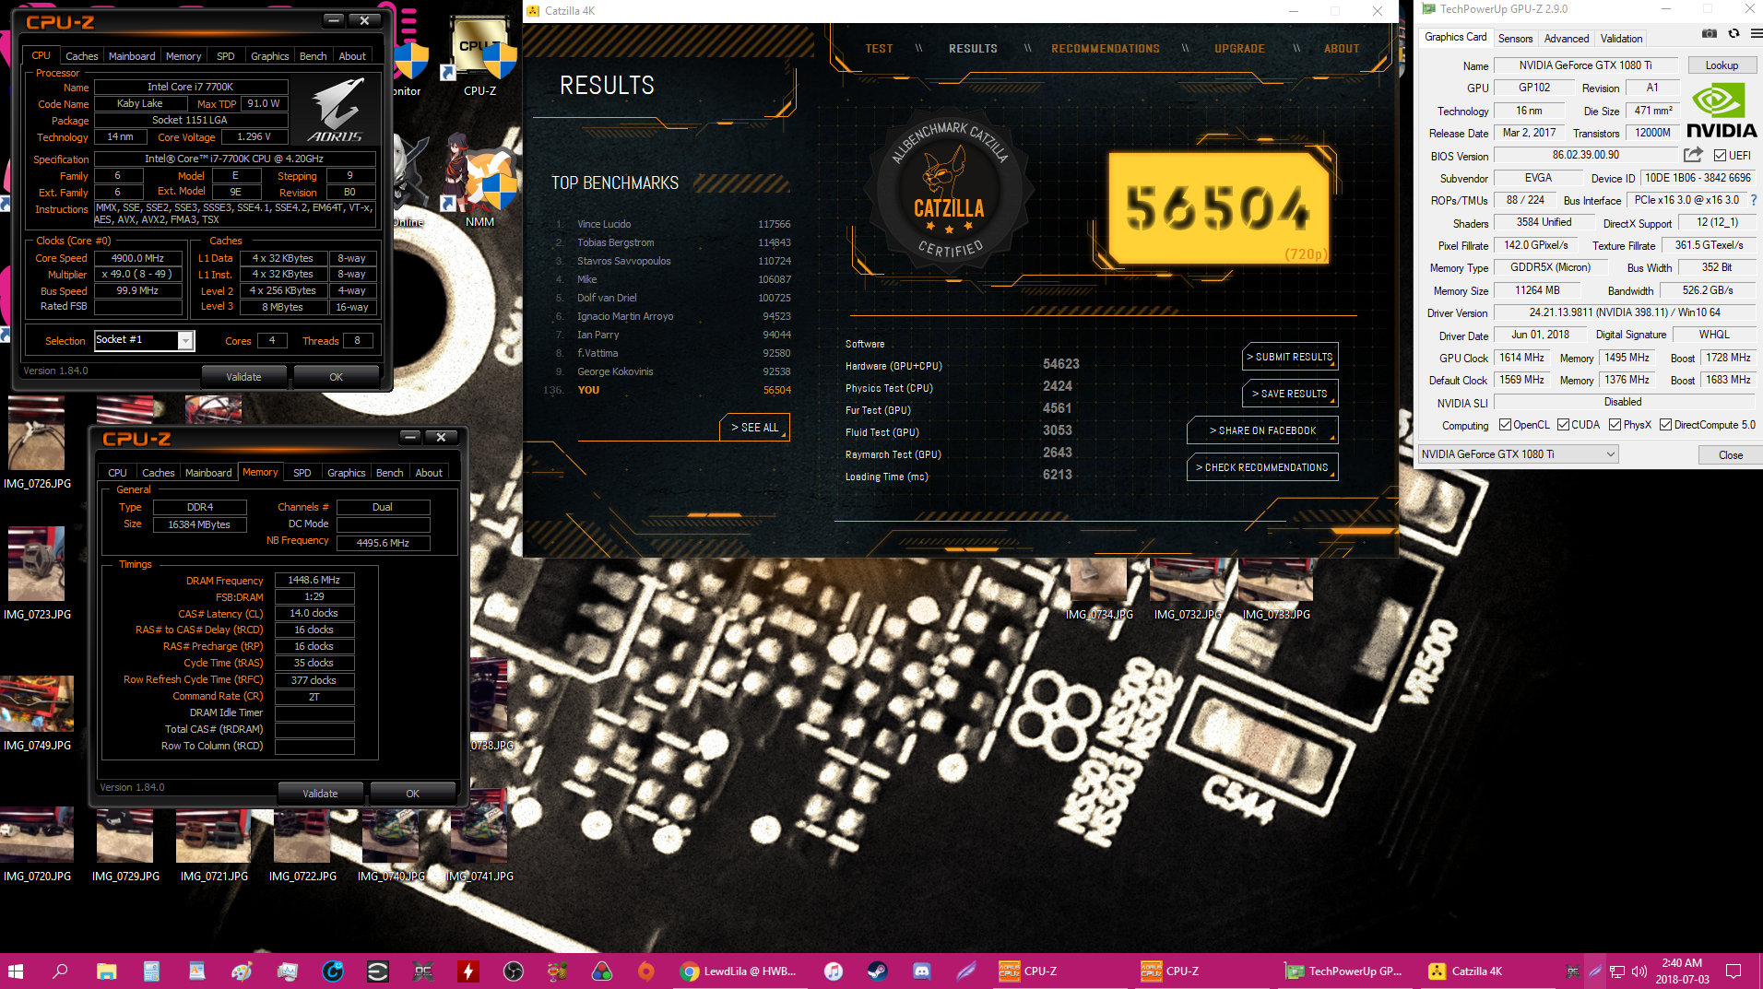Switch to the Sensors tab in GPU-Z
1763x989 pixels.
pos(1515,38)
